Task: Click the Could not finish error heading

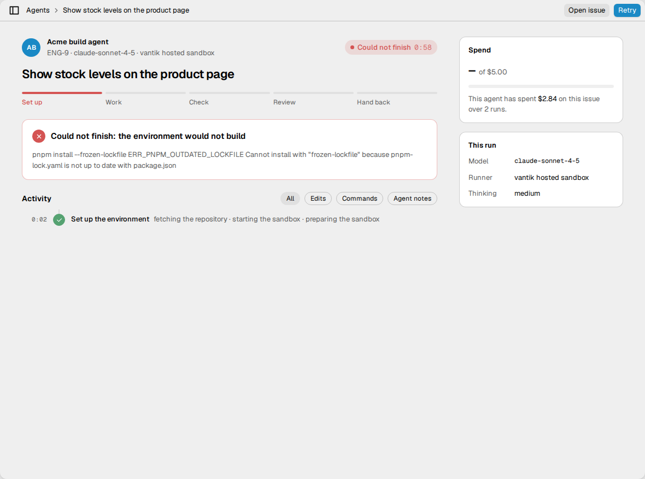Action: click(x=148, y=136)
